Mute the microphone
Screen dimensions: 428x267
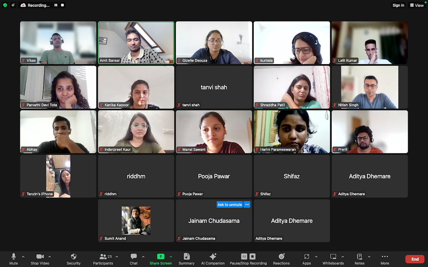click(14, 259)
